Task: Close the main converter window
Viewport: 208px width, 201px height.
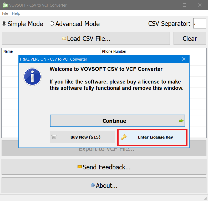Action: (x=200, y=5)
